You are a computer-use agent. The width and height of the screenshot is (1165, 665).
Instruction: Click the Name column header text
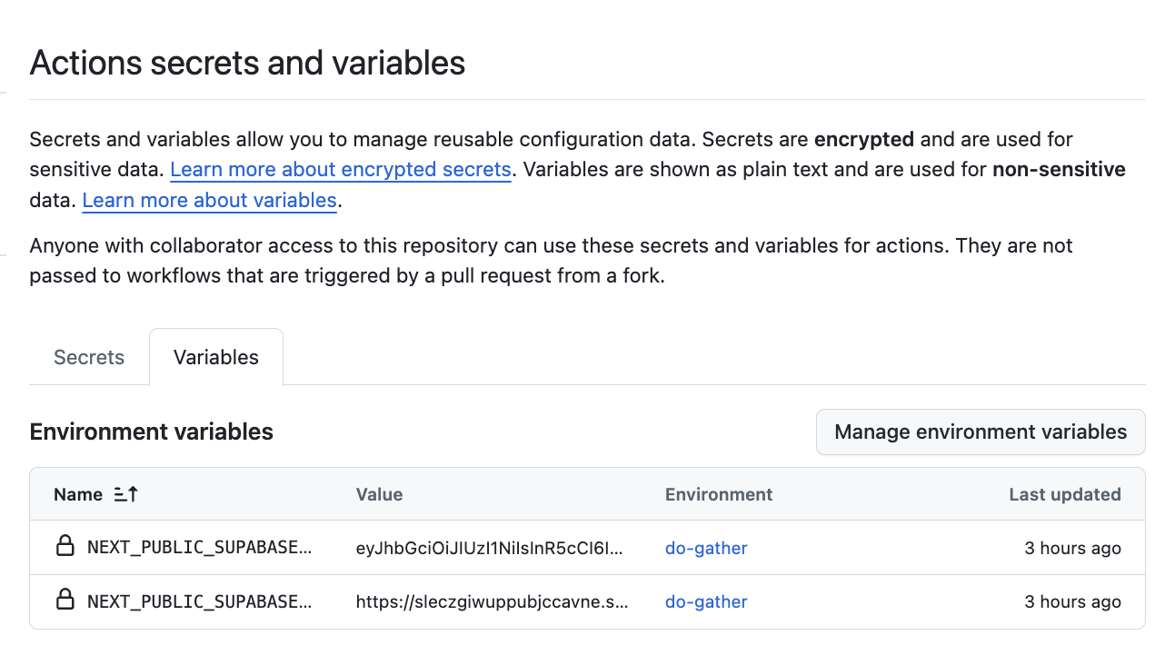pyautogui.click(x=78, y=494)
